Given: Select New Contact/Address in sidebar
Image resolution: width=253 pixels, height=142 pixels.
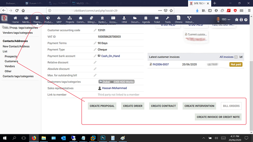Looking at the screenshot, I should click(x=16, y=46).
